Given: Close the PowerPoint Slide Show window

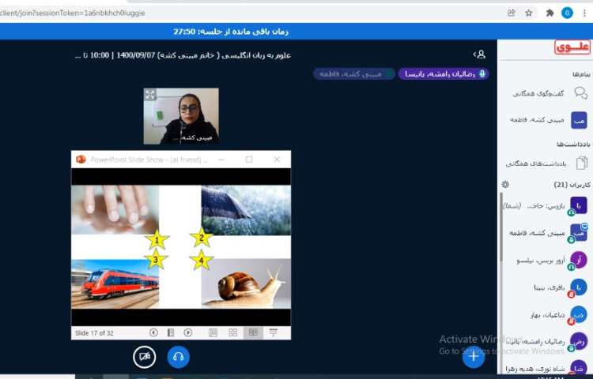Looking at the screenshot, I should [277, 159].
